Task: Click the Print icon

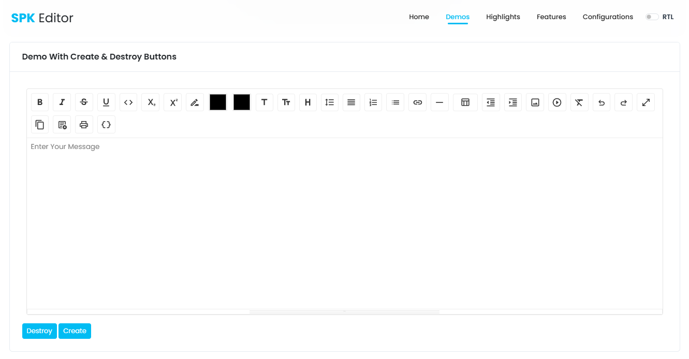Action: tap(84, 124)
